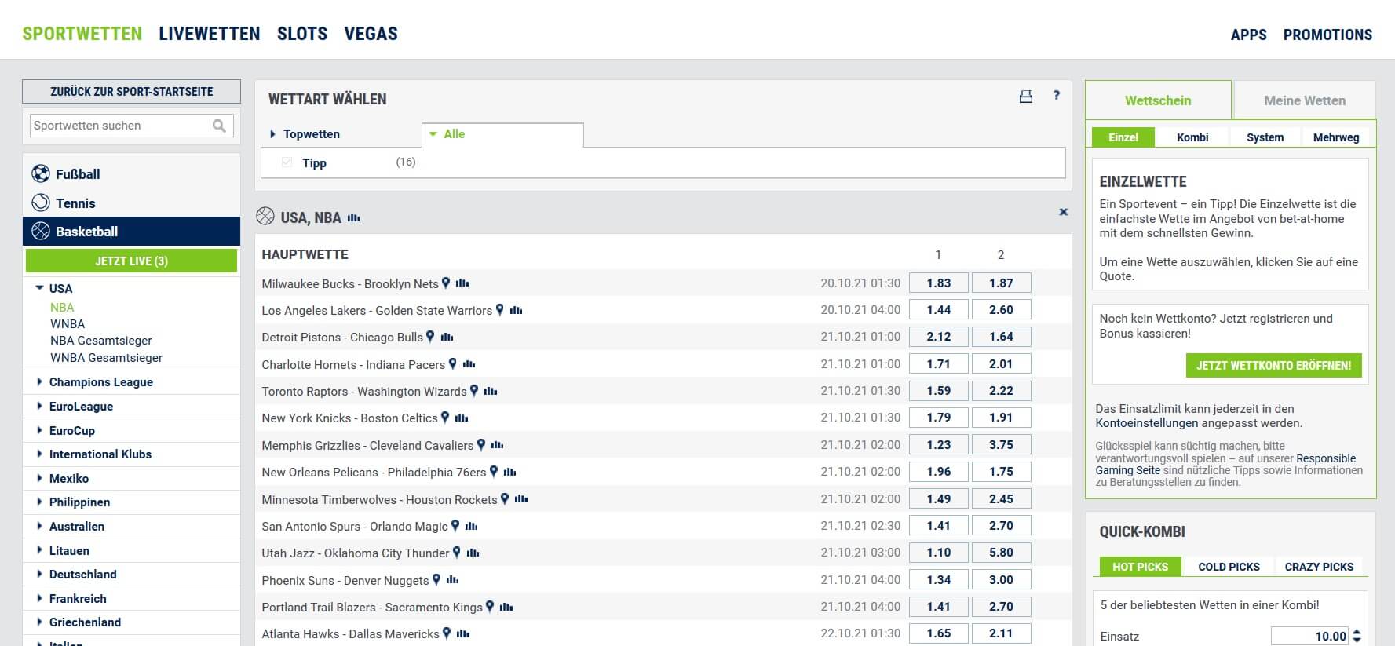Viewport: 1395px width, 646px height.
Task: Open stats icon for Lakers - Golden State Warriors
Action: [516, 310]
